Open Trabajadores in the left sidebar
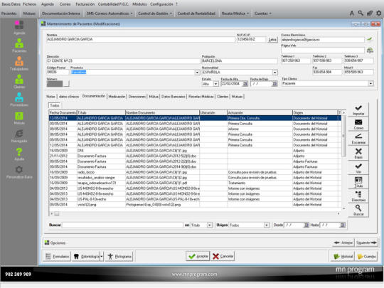Viewport: 384px width, 288px height. [19, 63]
